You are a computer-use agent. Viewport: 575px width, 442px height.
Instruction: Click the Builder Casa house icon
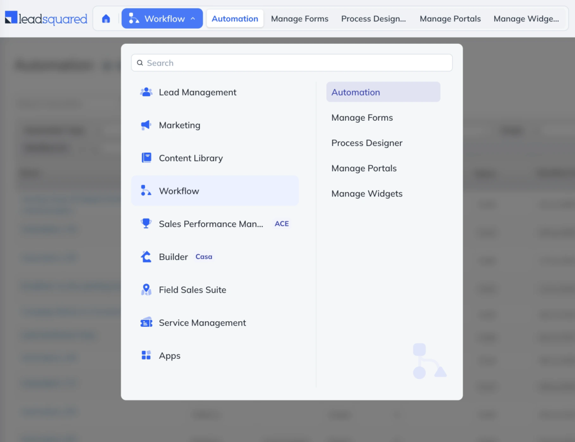point(146,257)
